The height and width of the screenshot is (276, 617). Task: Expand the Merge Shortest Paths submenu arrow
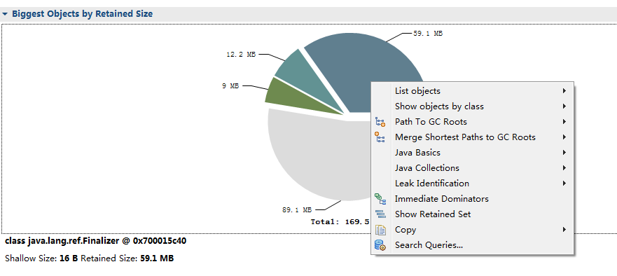tap(564, 137)
